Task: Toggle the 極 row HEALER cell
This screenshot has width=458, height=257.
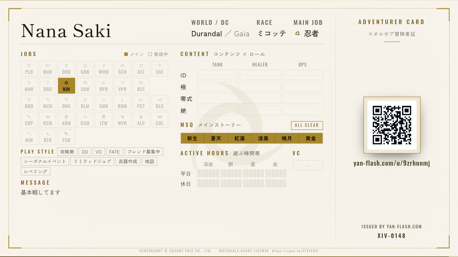Action: tap(260, 87)
